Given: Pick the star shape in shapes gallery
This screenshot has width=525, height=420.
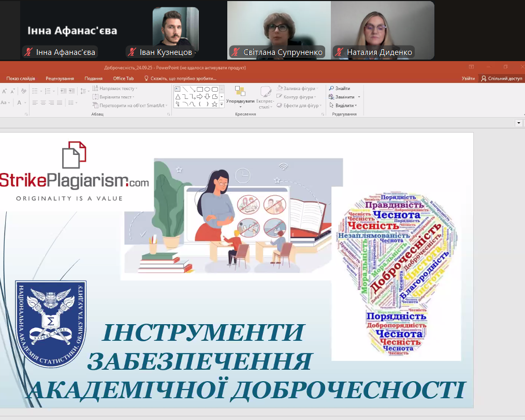Looking at the screenshot, I should [x=214, y=104].
